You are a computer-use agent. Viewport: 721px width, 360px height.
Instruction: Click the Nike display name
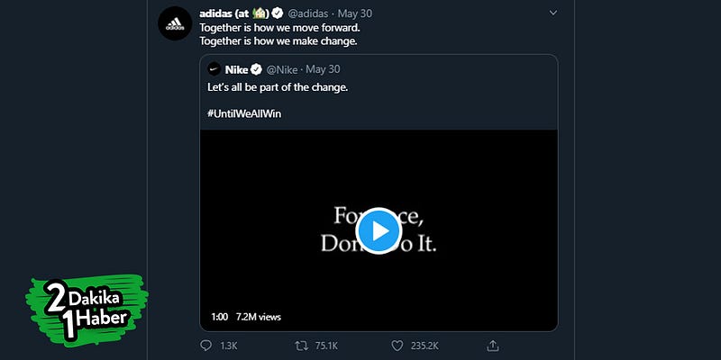[236, 70]
